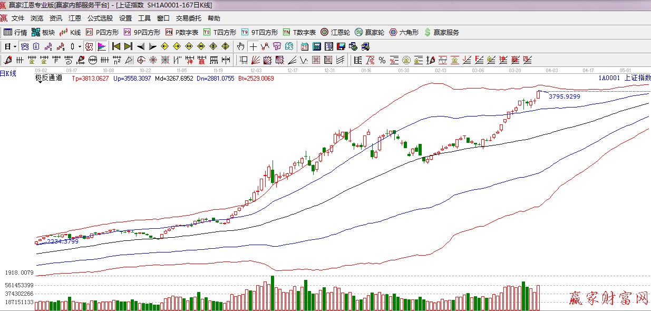Click the percent (%) drawing tool
Screen dimensions: 651x311
coord(382,60)
